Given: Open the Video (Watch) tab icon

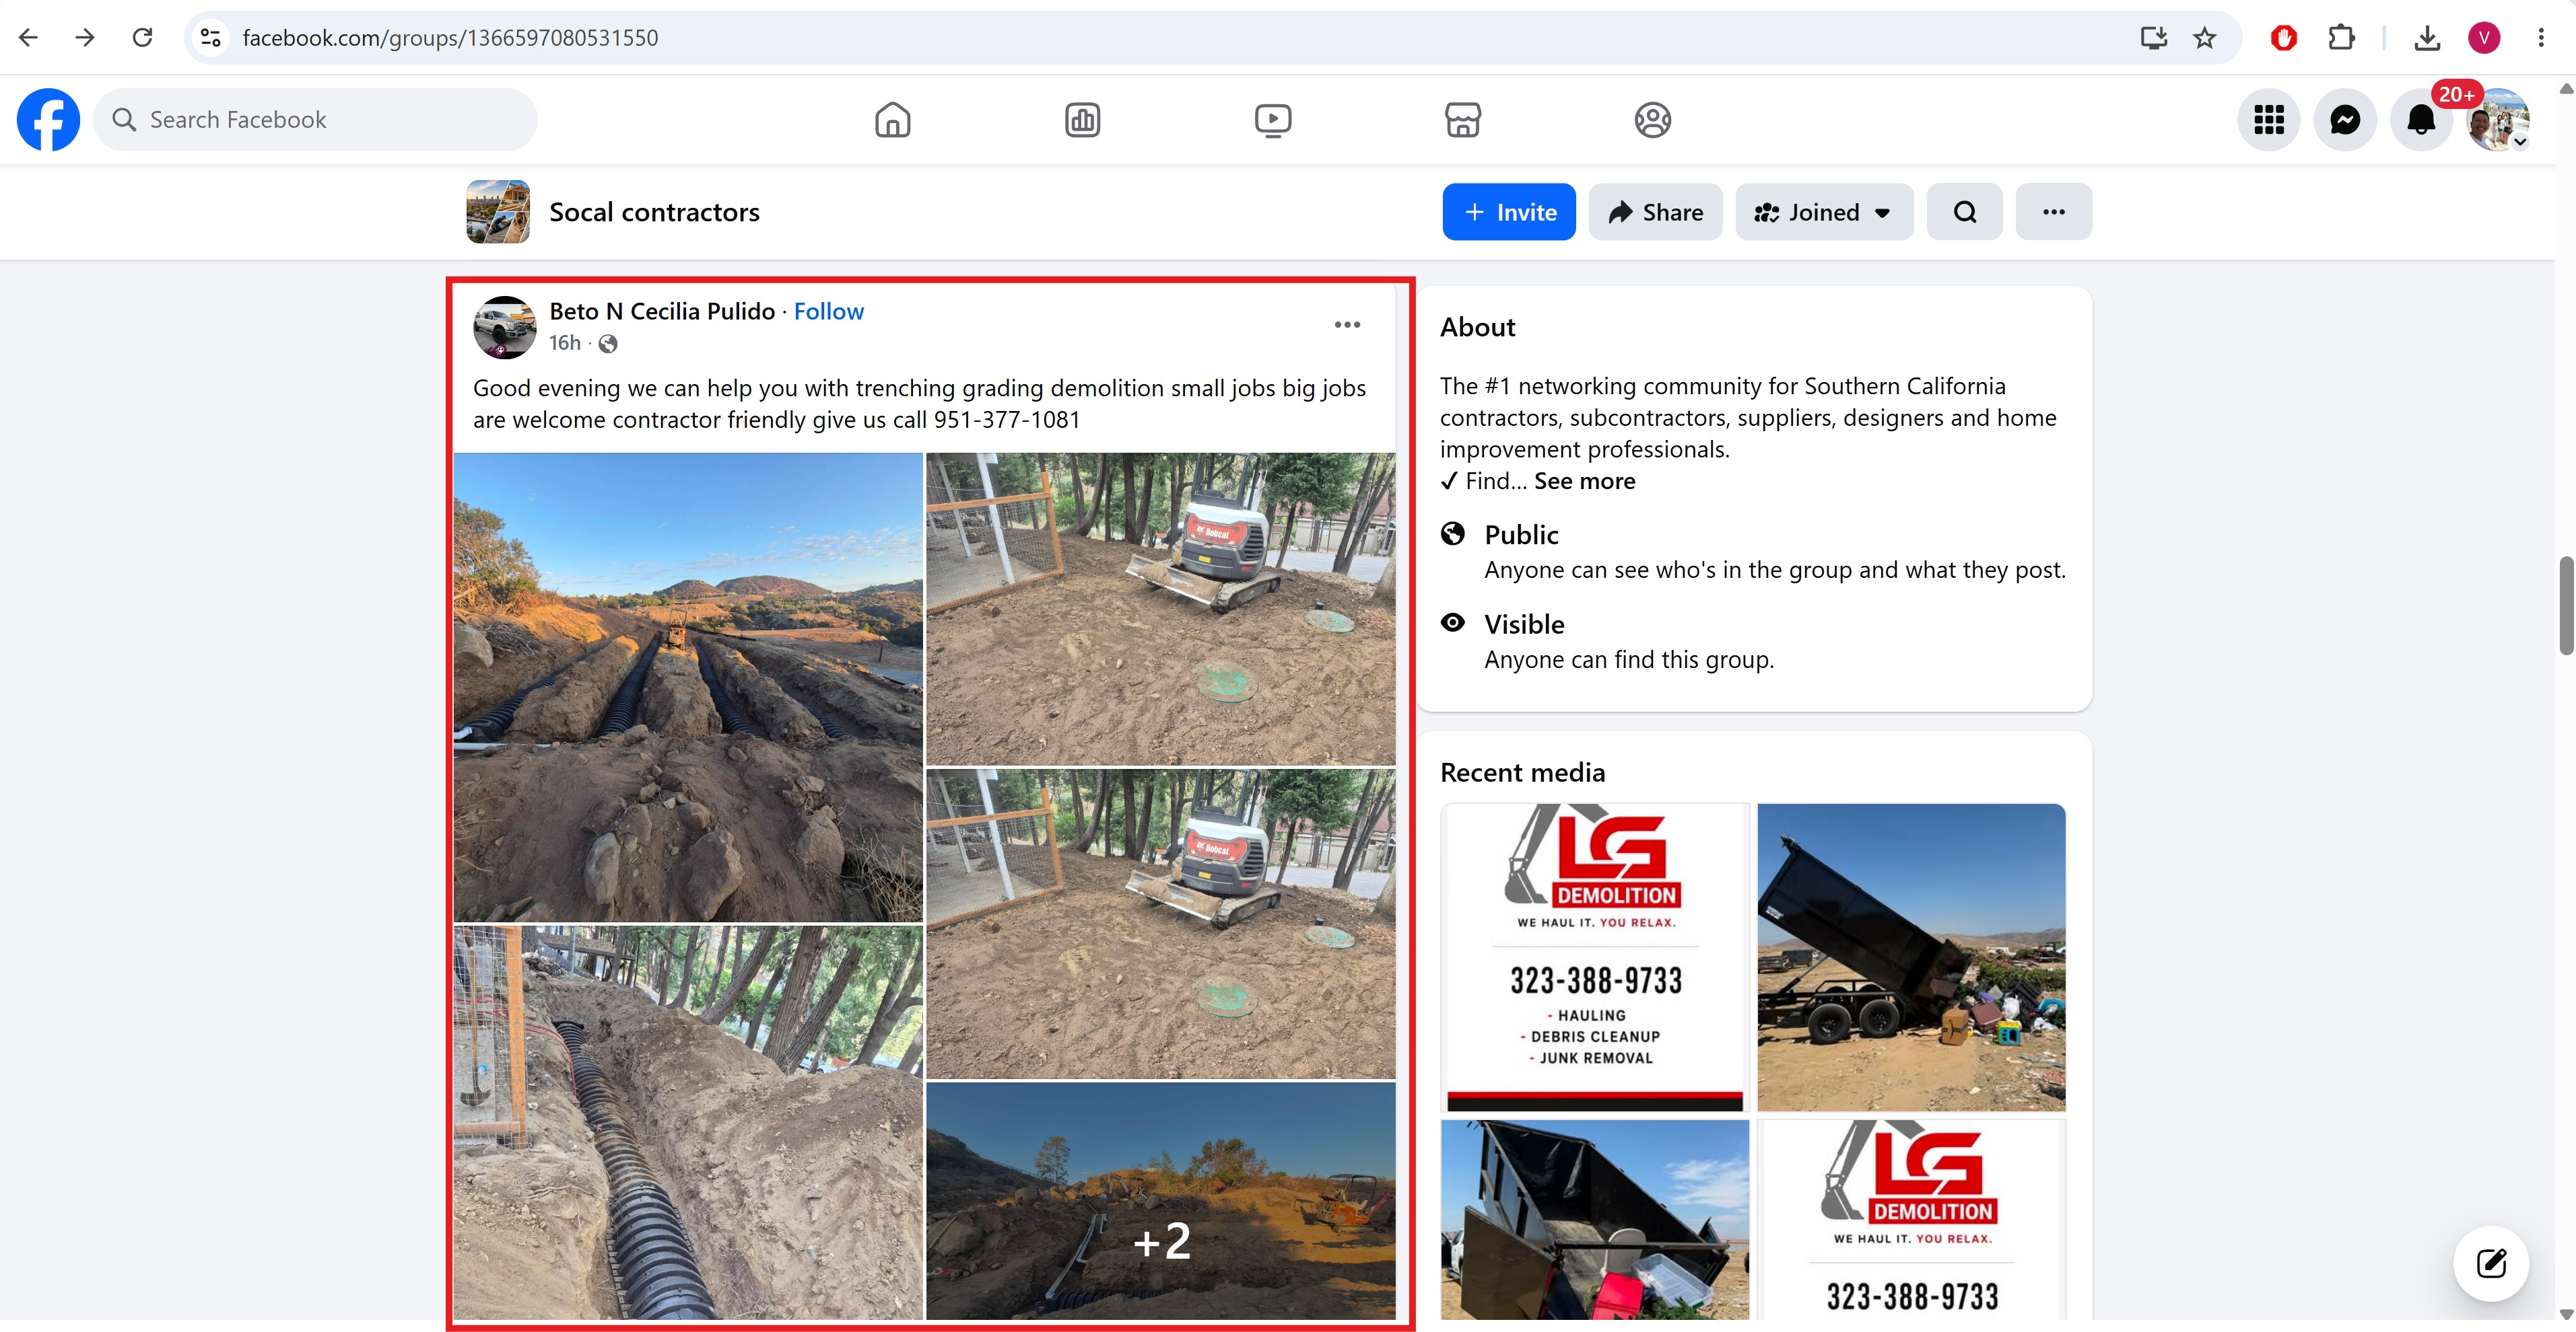Looking at the screenshot, I should coord(1272,120).
